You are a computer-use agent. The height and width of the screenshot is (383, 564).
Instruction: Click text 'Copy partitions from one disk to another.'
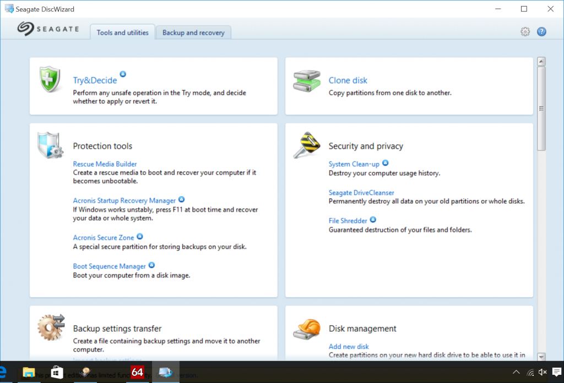pyautogui.click(x=390, y=93)
